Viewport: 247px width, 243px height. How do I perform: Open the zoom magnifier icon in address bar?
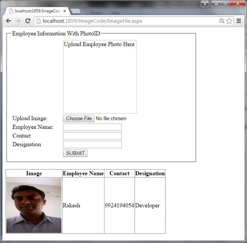pos(222,21)
